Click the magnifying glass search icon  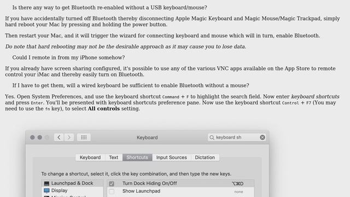(x=212, y=137)
